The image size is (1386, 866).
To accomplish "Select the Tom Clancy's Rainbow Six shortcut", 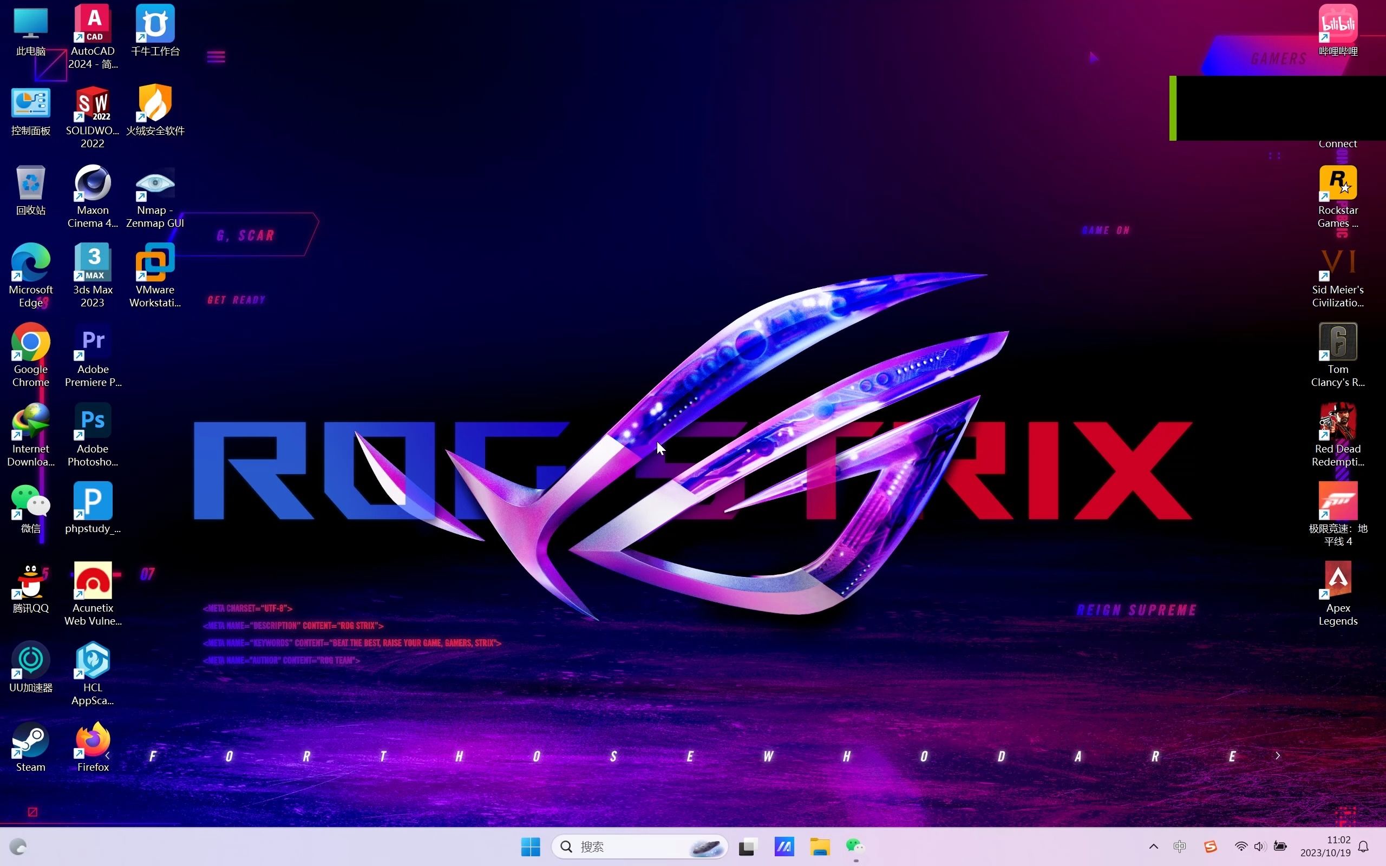I will [1338, 356].
